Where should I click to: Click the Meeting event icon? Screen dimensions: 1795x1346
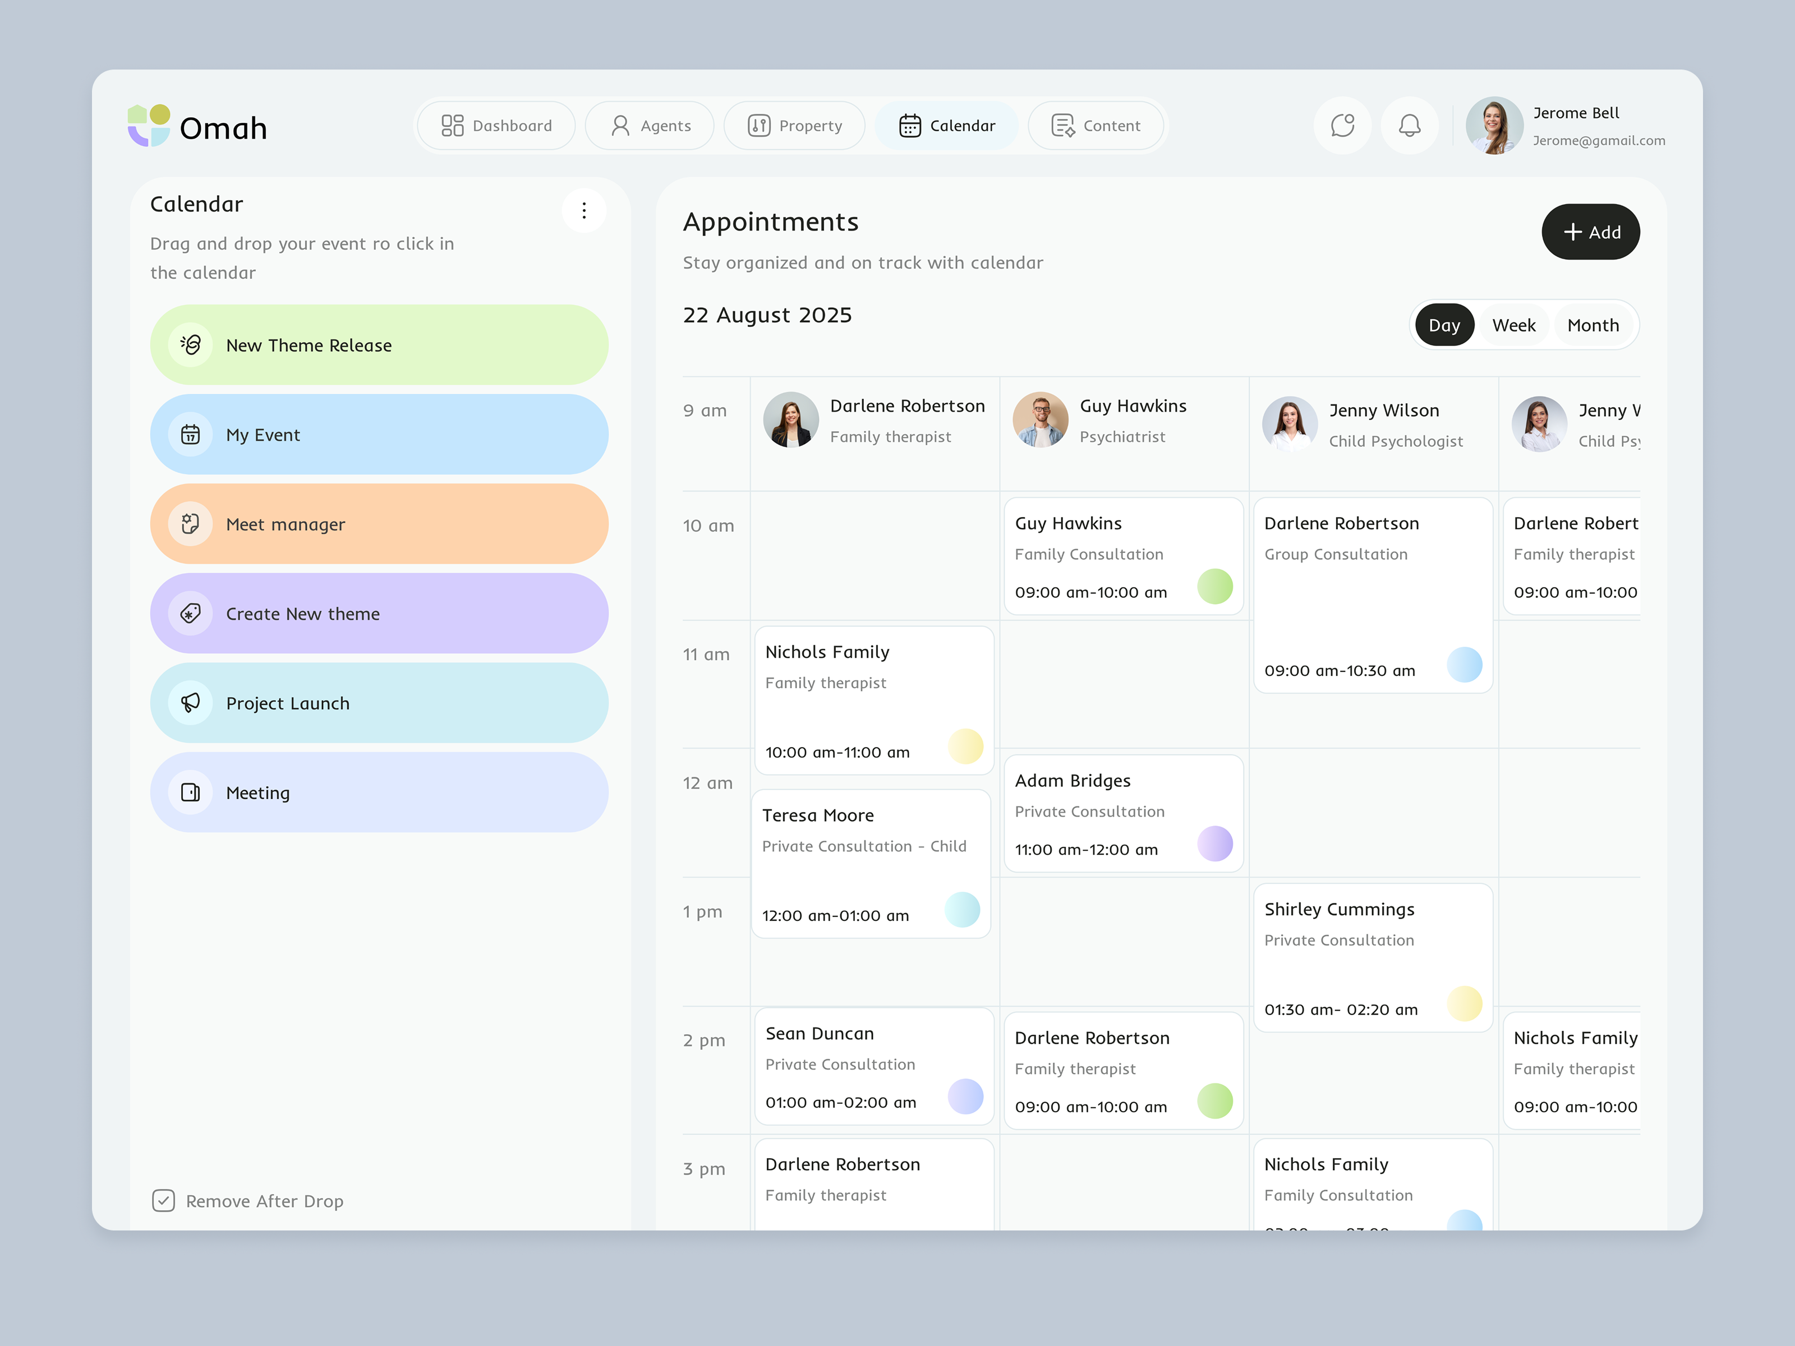(x=191, y=792)
